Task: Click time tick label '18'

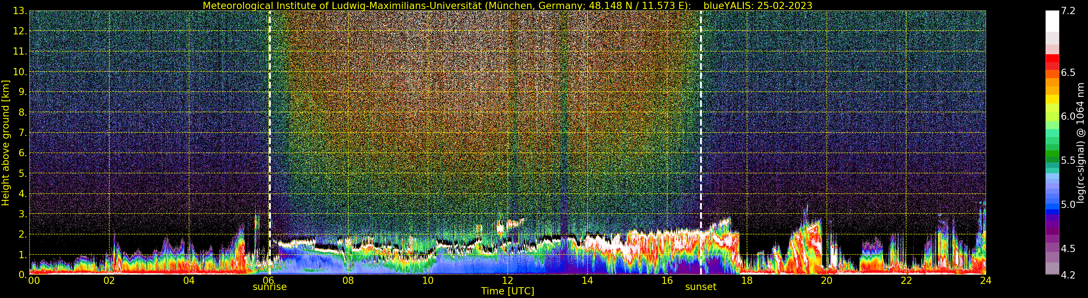Action: [x=747, y=281]
